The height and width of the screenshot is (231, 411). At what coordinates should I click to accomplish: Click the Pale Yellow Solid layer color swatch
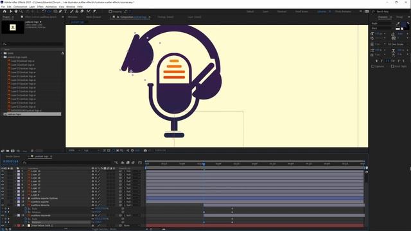click(19, 225)
